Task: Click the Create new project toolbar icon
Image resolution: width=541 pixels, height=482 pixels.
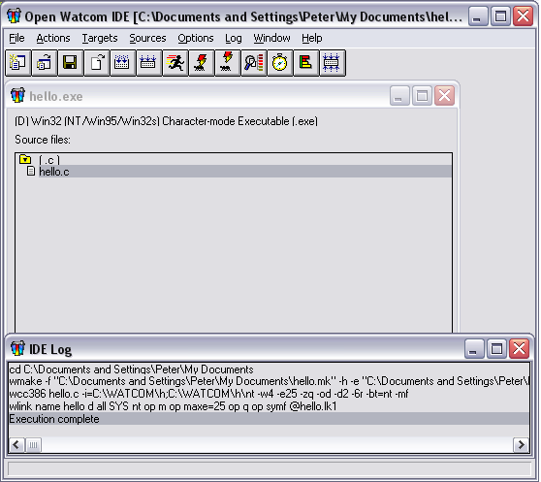Action: (x=18, y=63)
